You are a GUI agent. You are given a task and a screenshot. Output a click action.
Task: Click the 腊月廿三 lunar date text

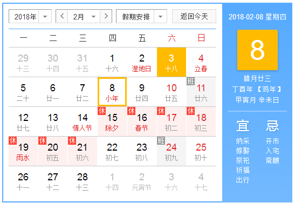[x=257, y=78]
